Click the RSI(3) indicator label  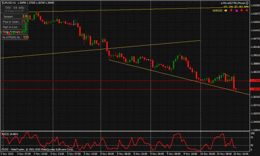point(10,134)
